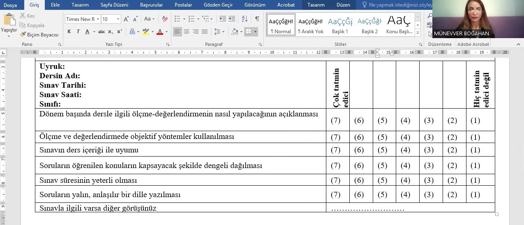
Task: Apply subscript formatting
Action: (x=111, y=32)
